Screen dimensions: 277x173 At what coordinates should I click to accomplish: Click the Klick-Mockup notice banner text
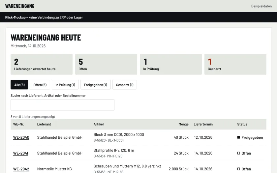[44, 17]
